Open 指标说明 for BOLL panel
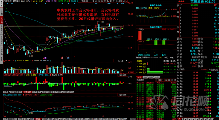Image resolution: width=219 pixels, height=120 pixels. pos(122,95)
